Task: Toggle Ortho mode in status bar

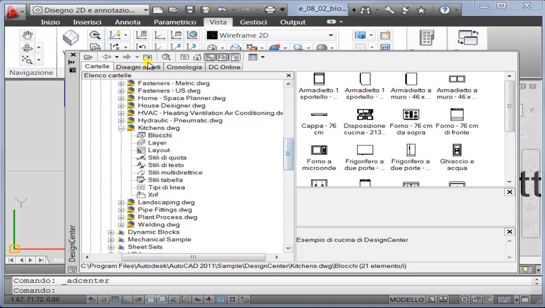Action: (x=127, y=299)
